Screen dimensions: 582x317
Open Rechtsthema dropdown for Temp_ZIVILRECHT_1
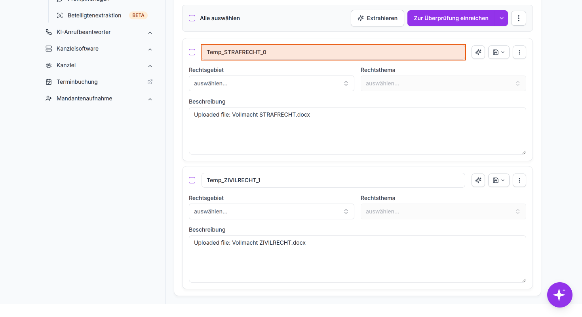(443, 211)
